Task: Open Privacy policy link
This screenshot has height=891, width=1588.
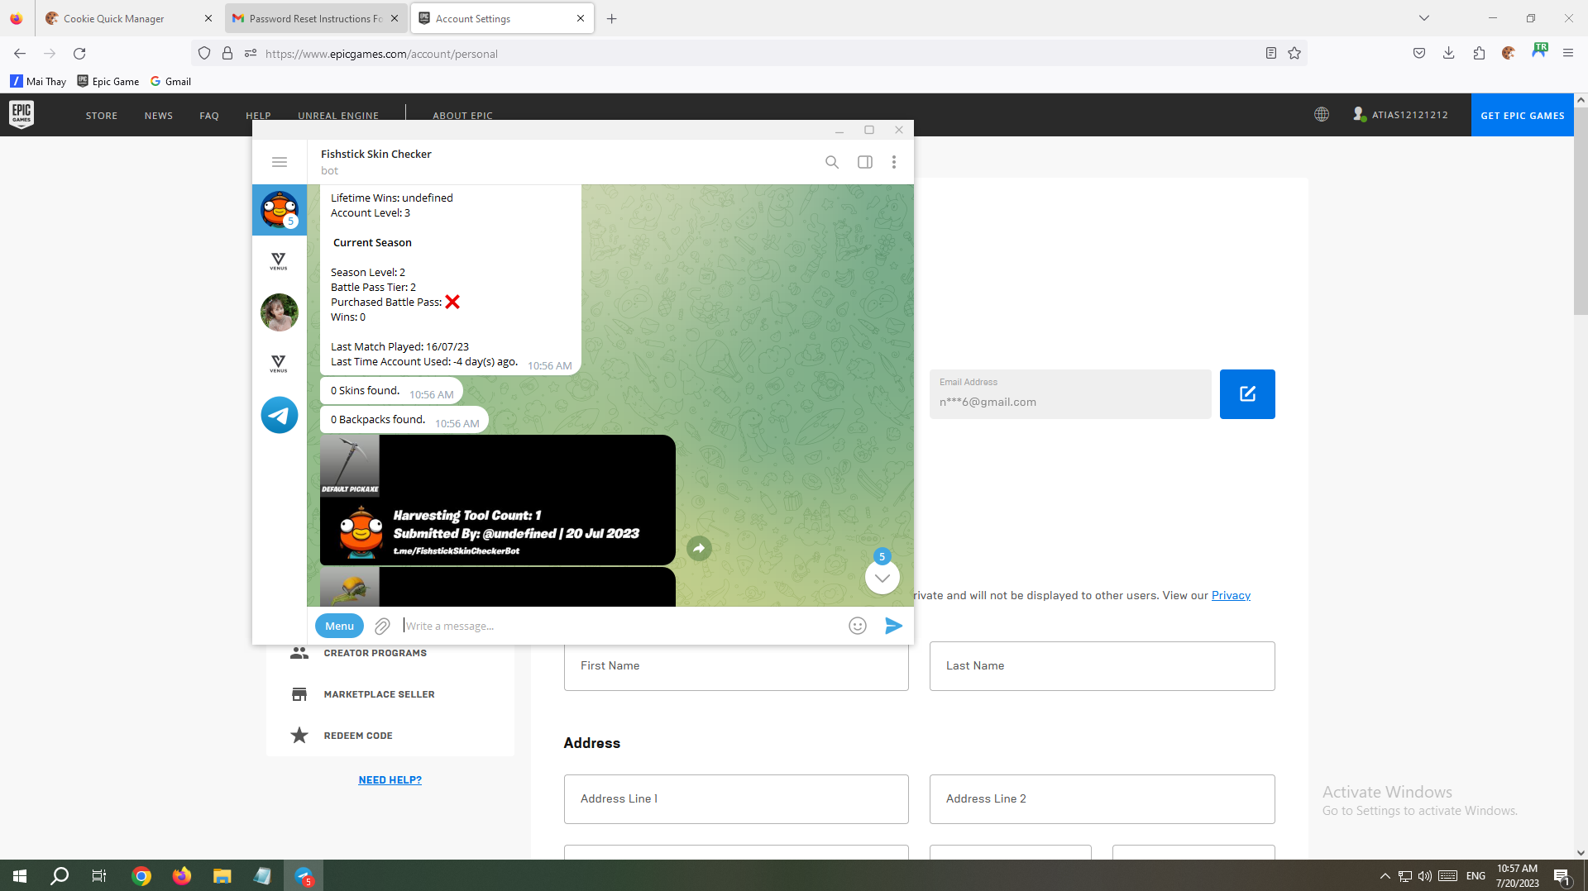Action: coord(1231,595)
